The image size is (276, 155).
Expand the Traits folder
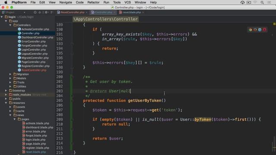[x=10, y=82]
